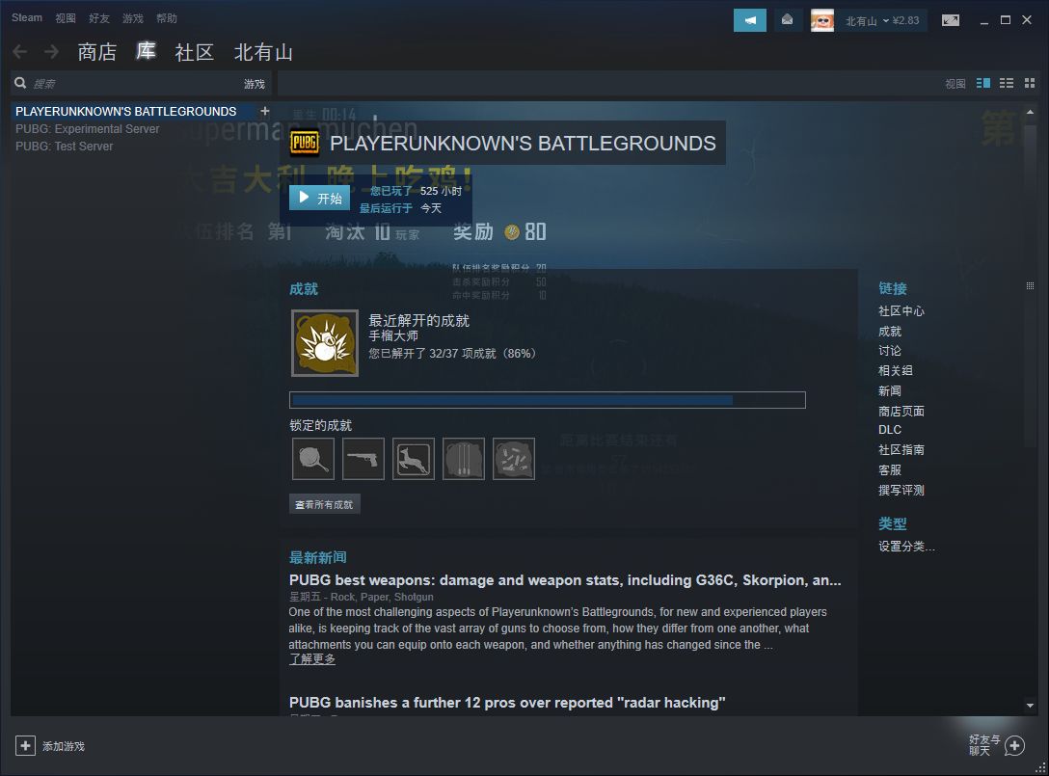Open the 视图 menu

coord(66,18)
